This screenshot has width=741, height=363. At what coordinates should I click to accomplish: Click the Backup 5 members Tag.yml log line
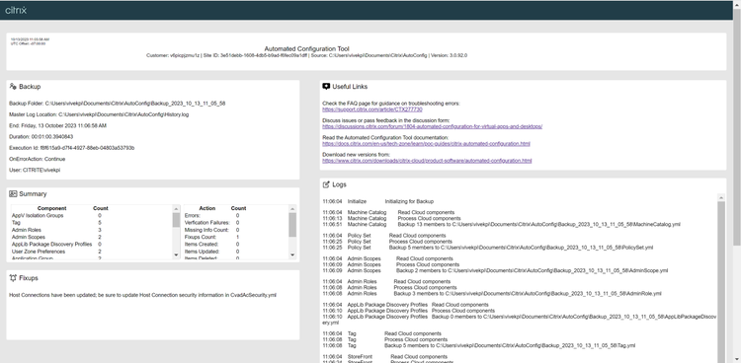(479, 345)
